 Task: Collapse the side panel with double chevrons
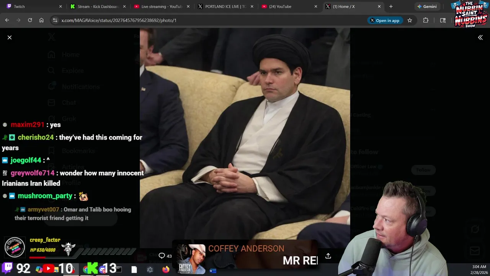[x=480, y=38]
